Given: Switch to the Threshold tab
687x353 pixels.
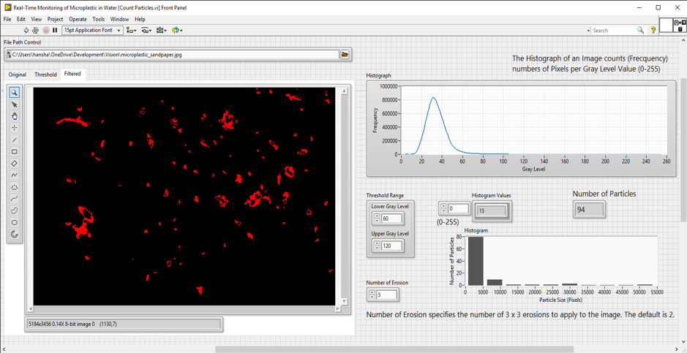Looking at the screenshot, I should tap(45, 75).
